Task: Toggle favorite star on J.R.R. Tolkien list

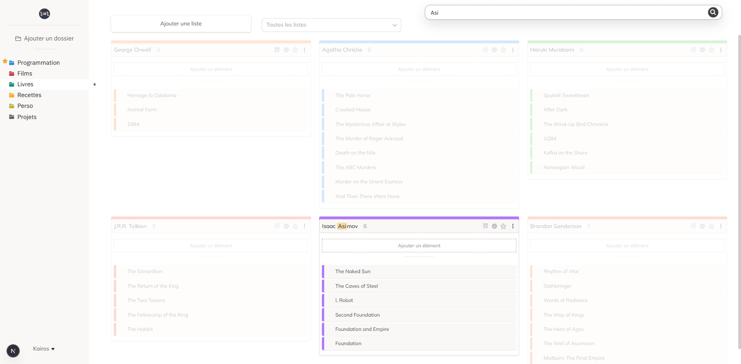Action: click(295, 226)
